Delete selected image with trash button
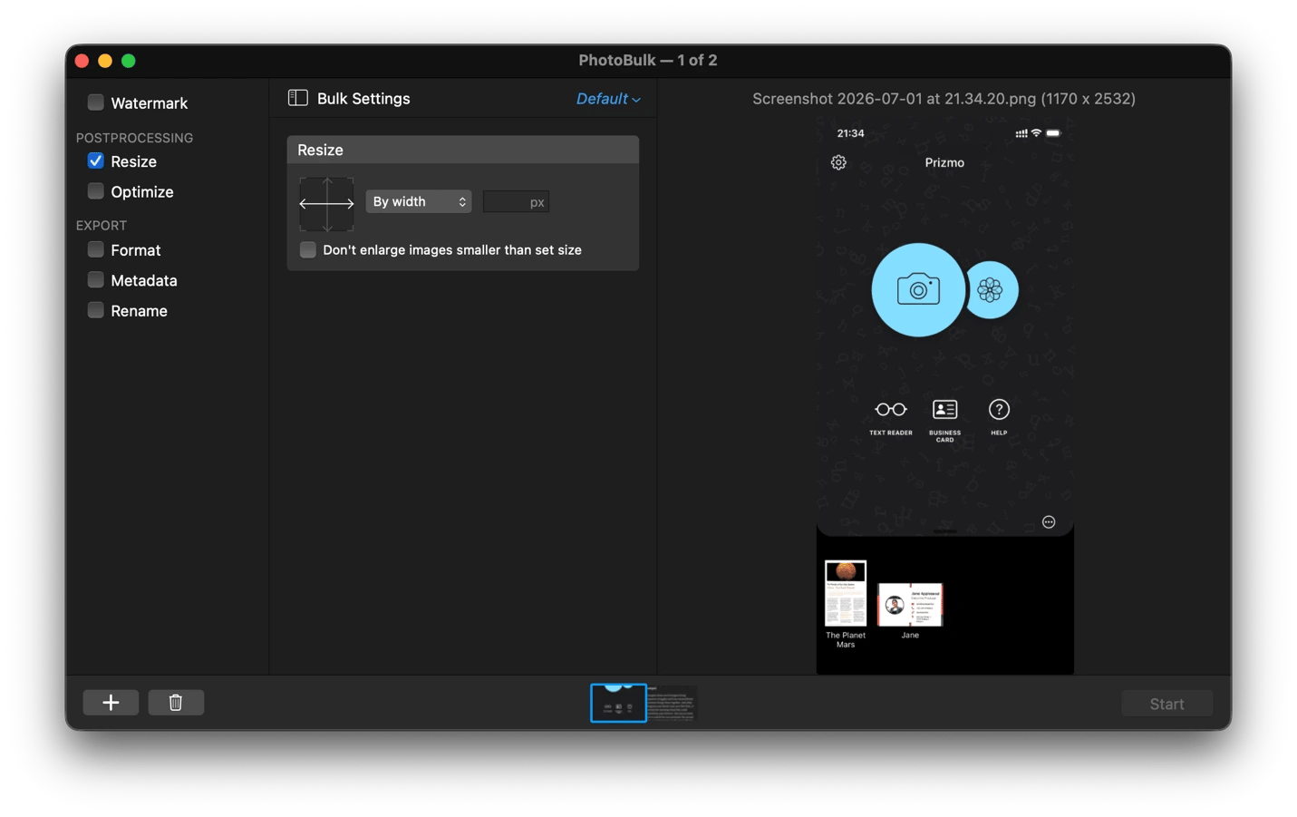Image resolution: width=1297 pixels, height=817 pixels. [x=176, y=703]
